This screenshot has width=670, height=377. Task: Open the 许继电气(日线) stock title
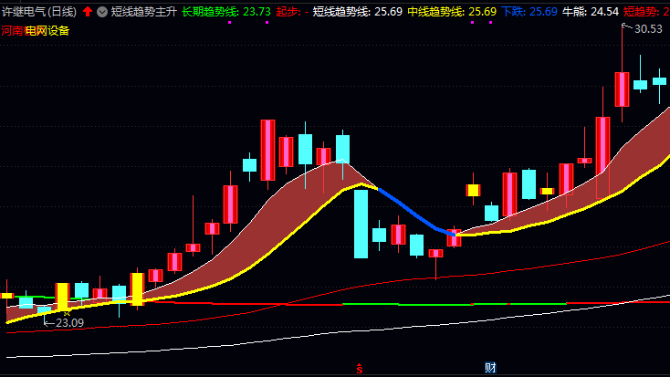(40, 12)
